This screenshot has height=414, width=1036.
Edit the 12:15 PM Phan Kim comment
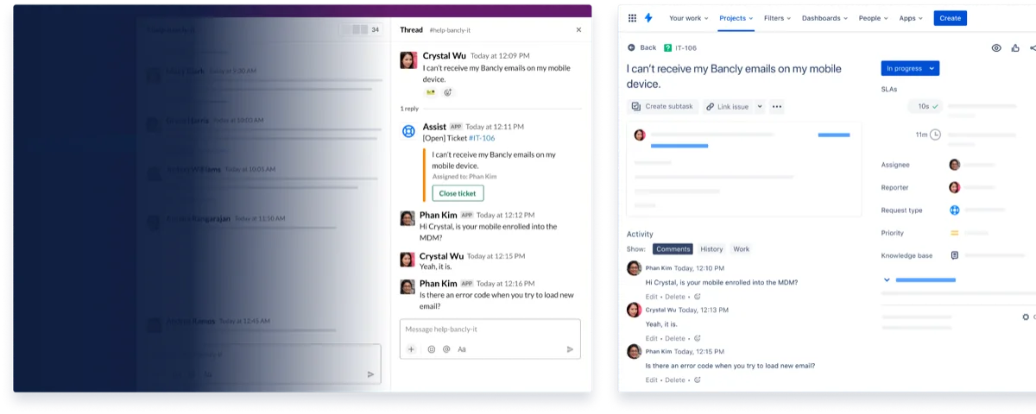pyautogui.click(x=652, y=379)
